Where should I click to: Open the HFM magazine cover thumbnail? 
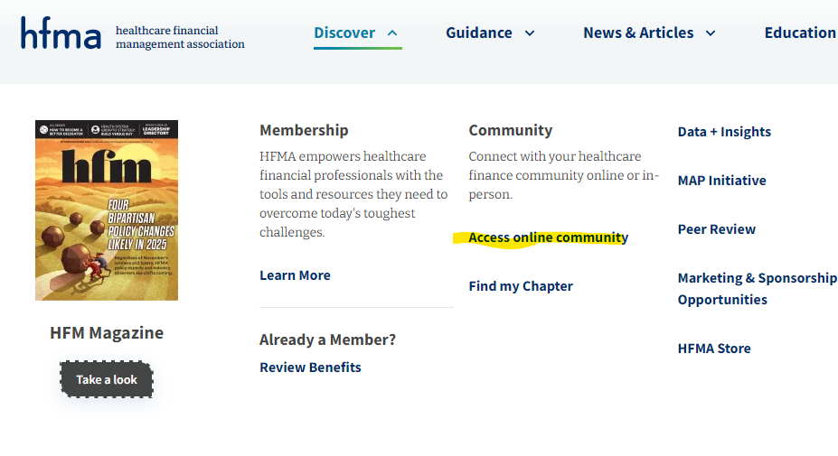[x=107, y=209]
